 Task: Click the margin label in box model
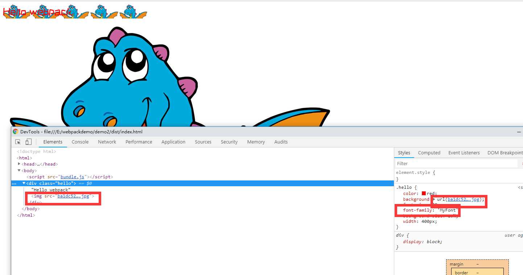tap(457, 264)
